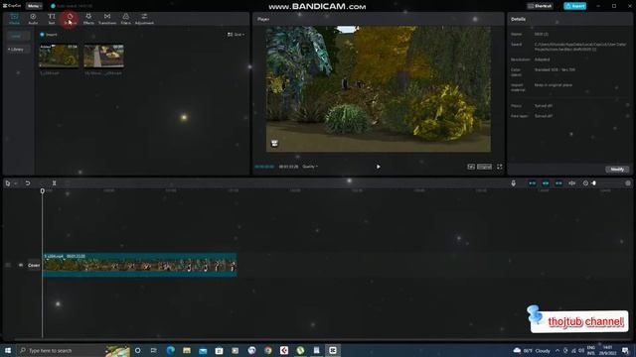The height and width of the screenshot is (357, 636).
Task: Open Windows Start menu
Action: click(8, 350)
